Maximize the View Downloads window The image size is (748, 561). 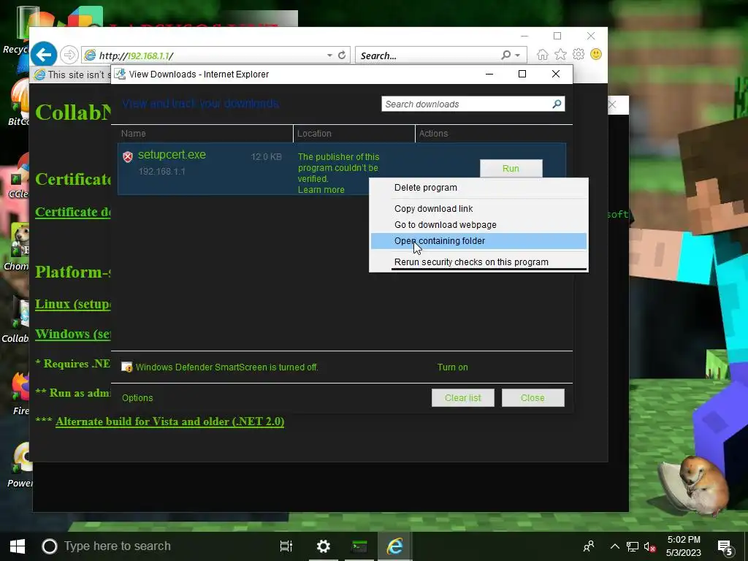point(522,74)
